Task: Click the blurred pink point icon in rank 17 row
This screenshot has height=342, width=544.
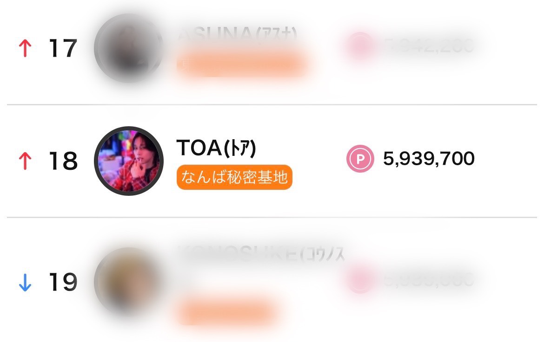Action: tap(360, 45)
